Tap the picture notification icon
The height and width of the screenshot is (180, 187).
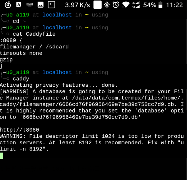40,5
